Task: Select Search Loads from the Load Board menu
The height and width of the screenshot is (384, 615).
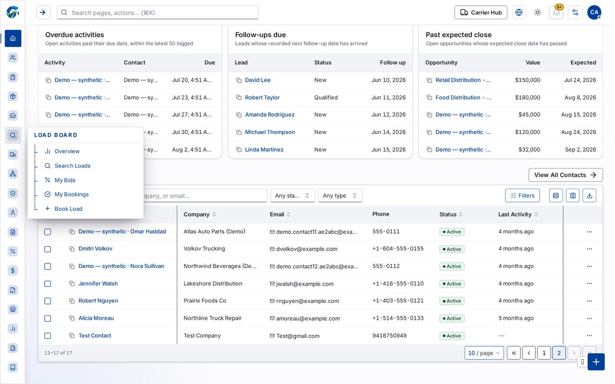Action: [72, 166]
